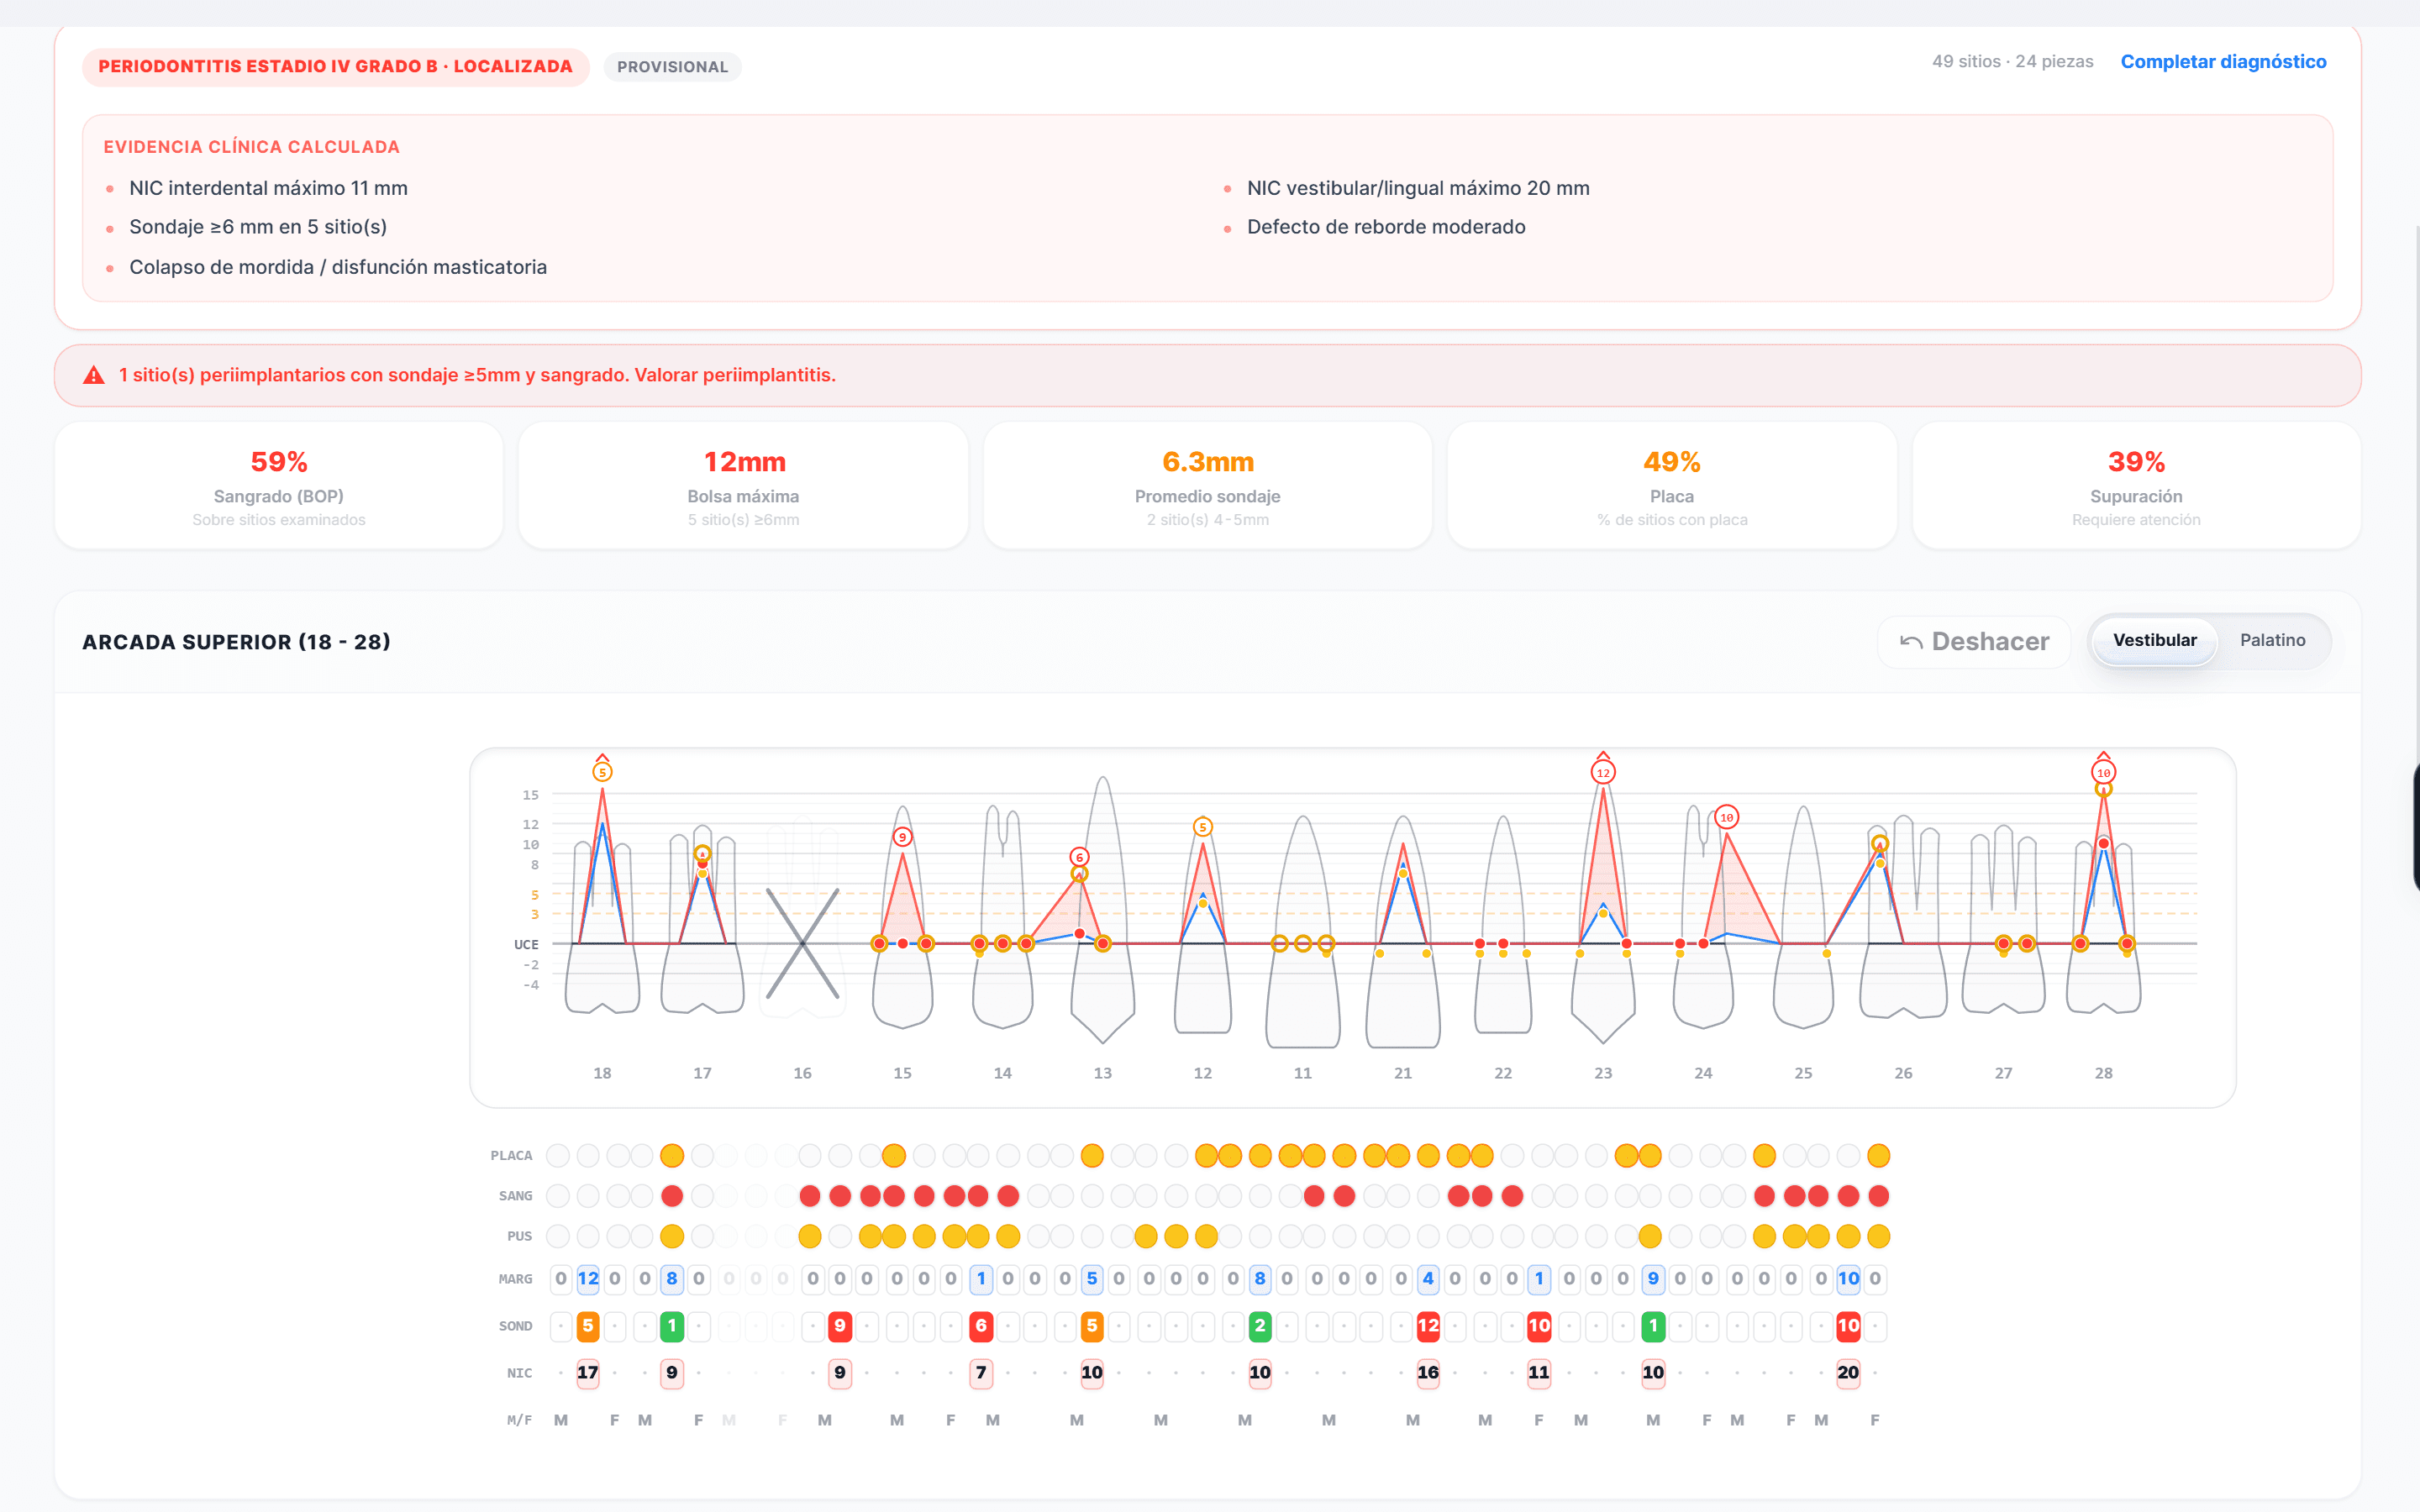Click the circled 10 marker at tooth 24
This screenshot has width=2420, height=1512.
(1726, 817)
